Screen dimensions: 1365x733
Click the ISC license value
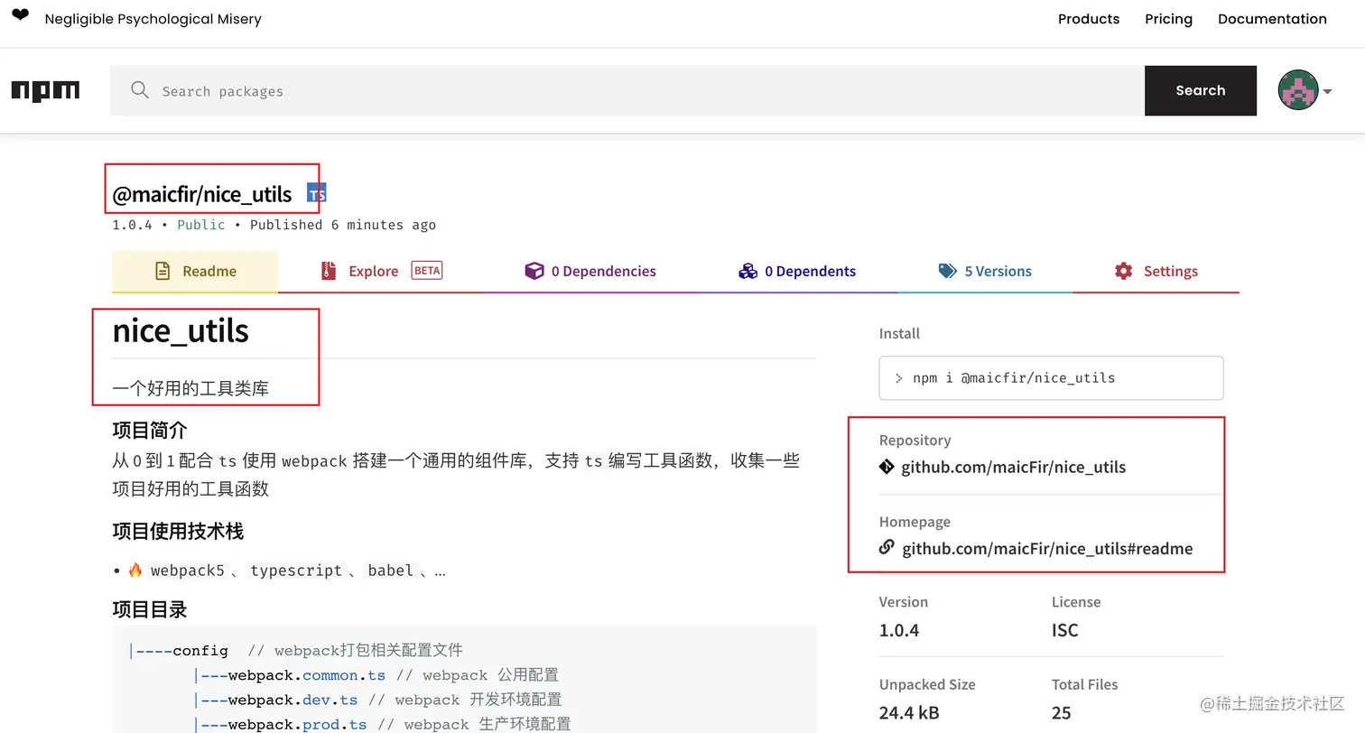click(1065, 630)
